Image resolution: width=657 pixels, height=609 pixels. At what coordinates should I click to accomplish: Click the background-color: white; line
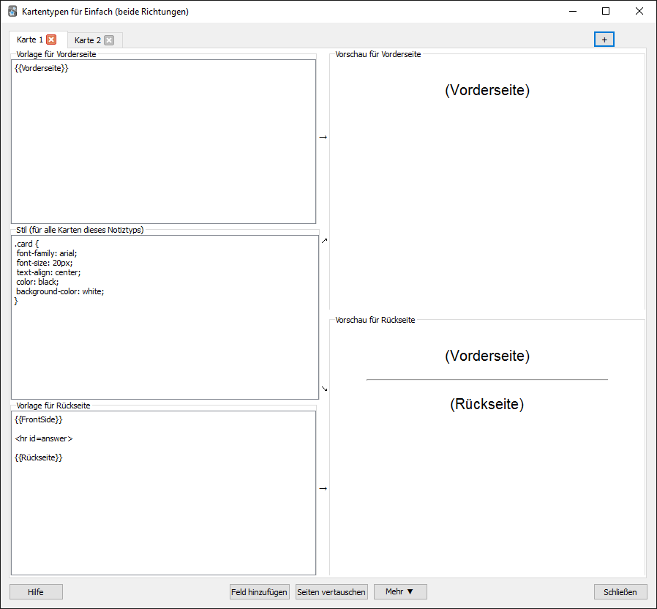click(x=60, y=291)
